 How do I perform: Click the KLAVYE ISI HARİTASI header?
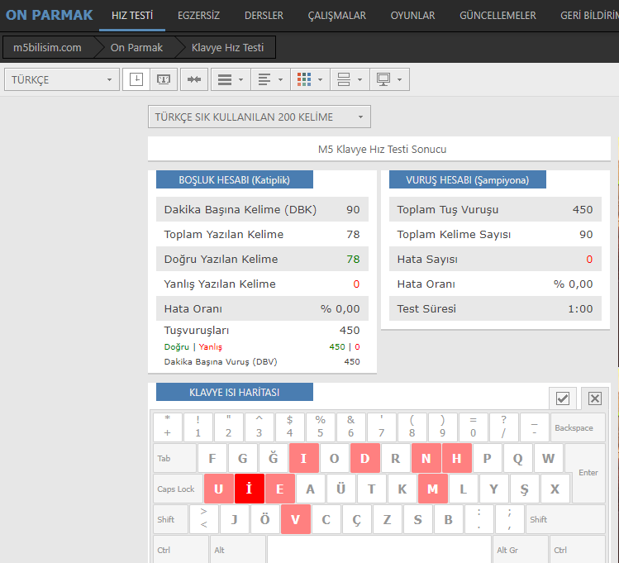click(235, 392)
